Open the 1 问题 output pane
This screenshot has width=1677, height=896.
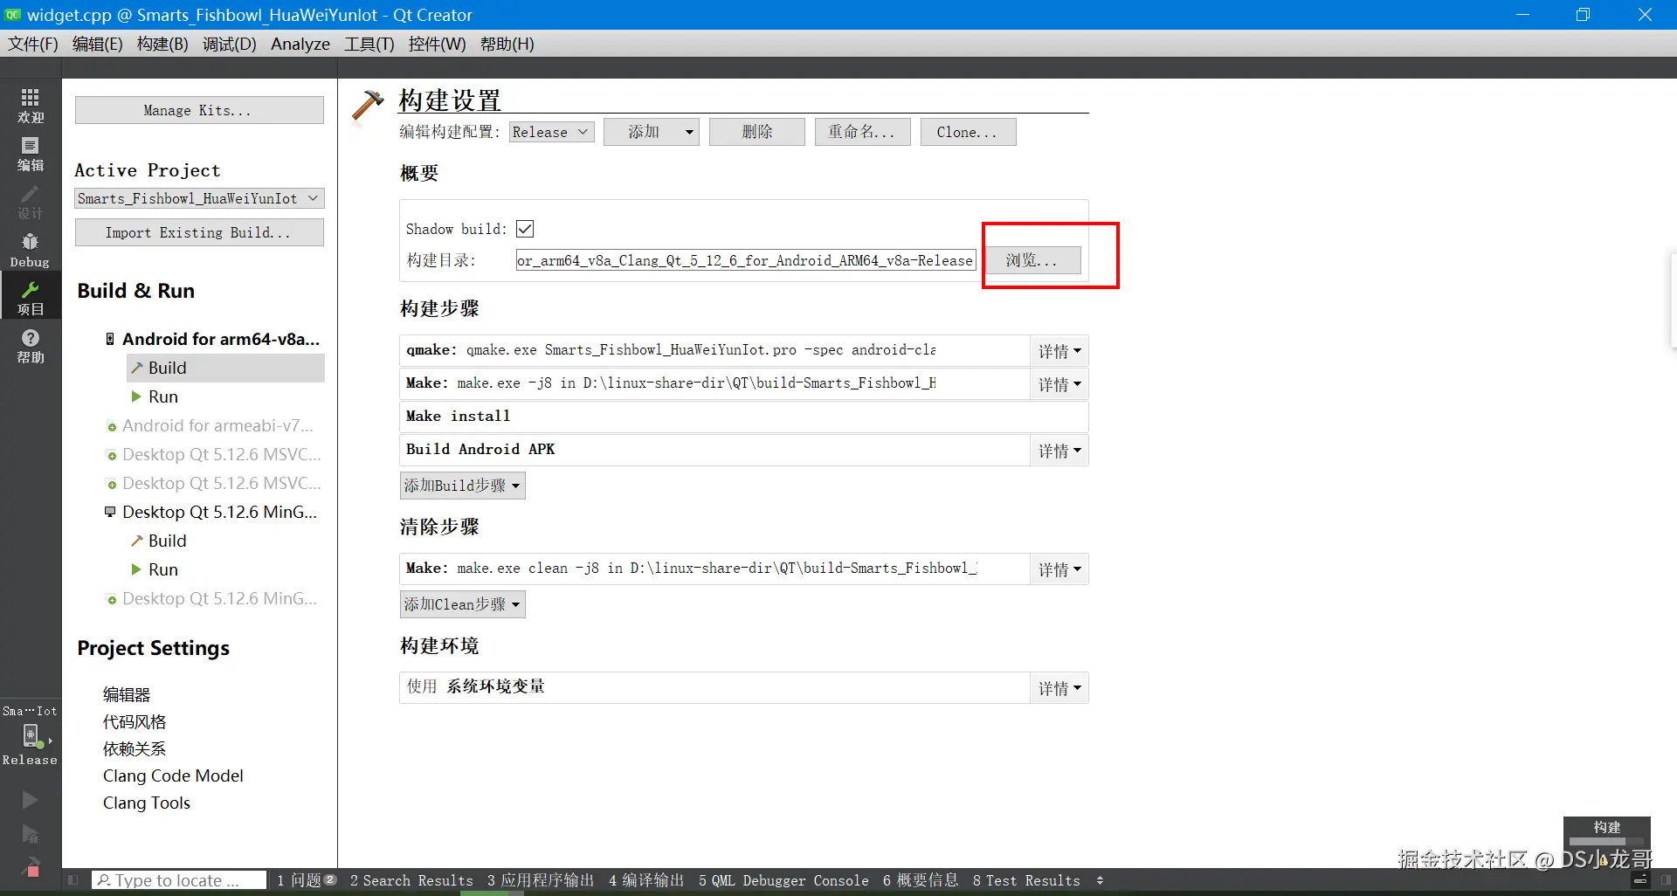click(307, 880)
